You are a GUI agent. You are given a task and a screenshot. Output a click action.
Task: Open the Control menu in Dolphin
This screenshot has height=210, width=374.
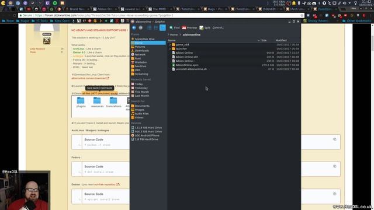click(x=218, y=27)
